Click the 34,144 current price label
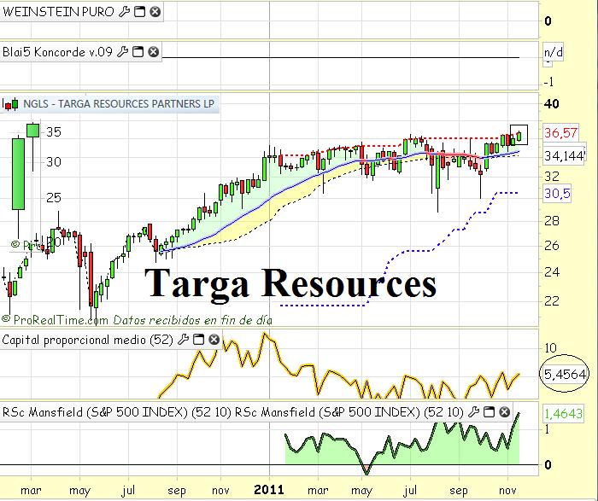The width and height of the screenshot is (598, 501). pyautogui.click(x=564, y=155)
